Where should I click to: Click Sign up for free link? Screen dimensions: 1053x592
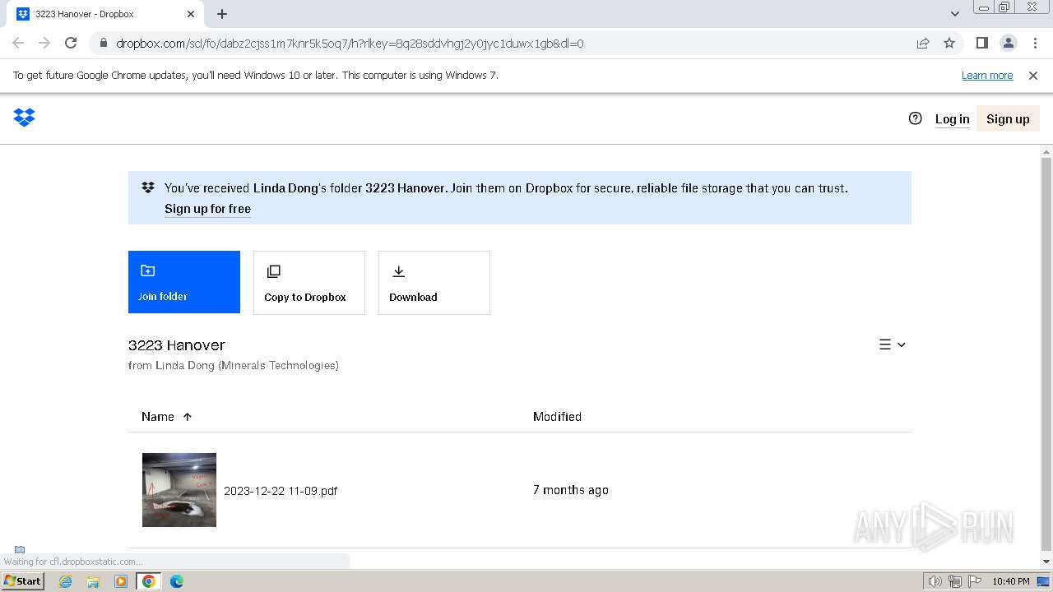point(207,209)
